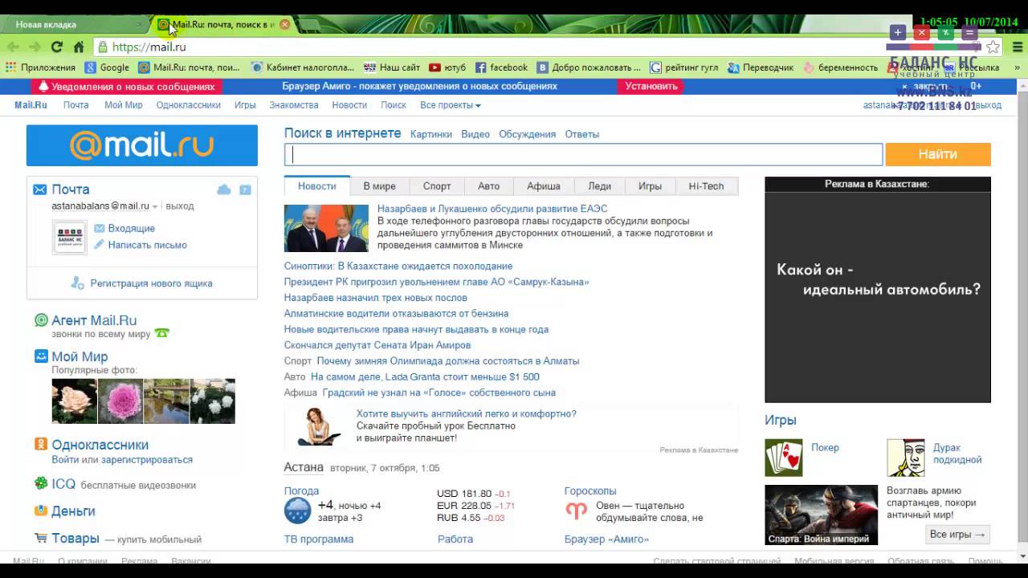1028x578 pixels.
Task: Click the Агент Mail.Ru icon
Action: click(41, 320)
